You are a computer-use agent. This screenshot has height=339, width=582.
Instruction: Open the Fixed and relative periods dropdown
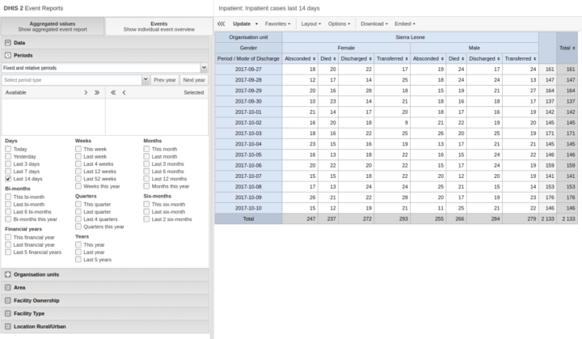(x=204, y=68)
